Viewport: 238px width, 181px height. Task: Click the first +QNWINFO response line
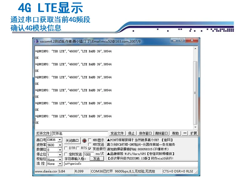73,51
